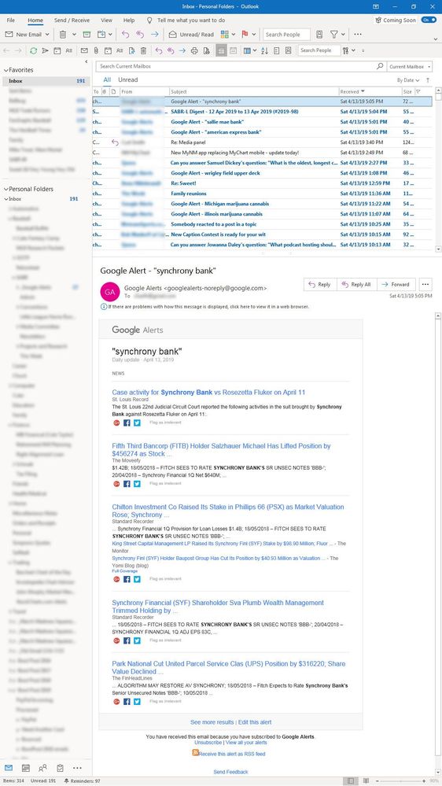Click the New Email button
This screenshot has width=442, height=786.
(x=24, y=35)
